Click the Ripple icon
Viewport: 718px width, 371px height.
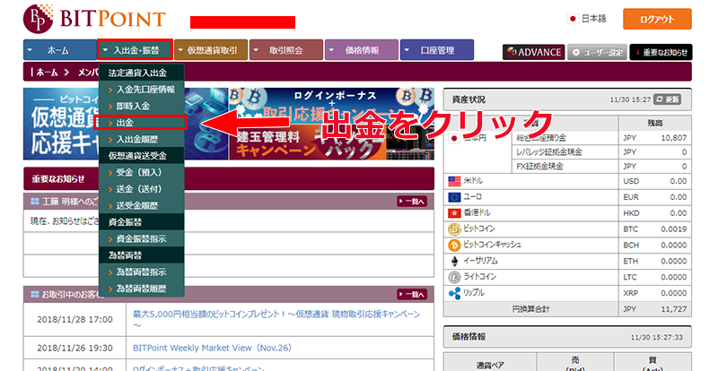click(x=454, y=293)
